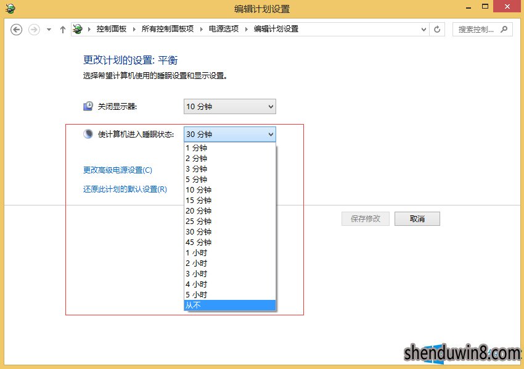
Task: Click the 保存修改 button
Action: (x=366, y=219)
